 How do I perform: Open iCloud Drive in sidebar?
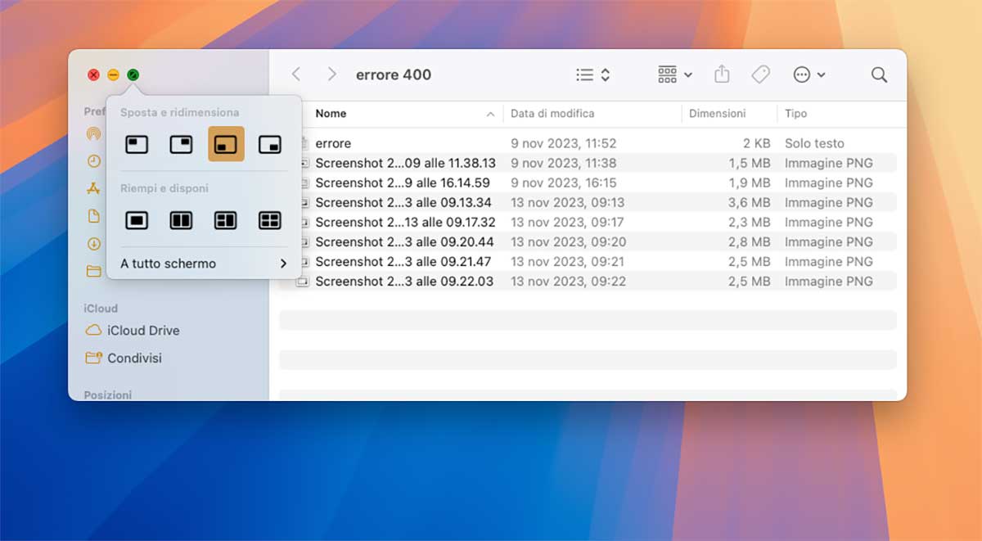[143, 331]
